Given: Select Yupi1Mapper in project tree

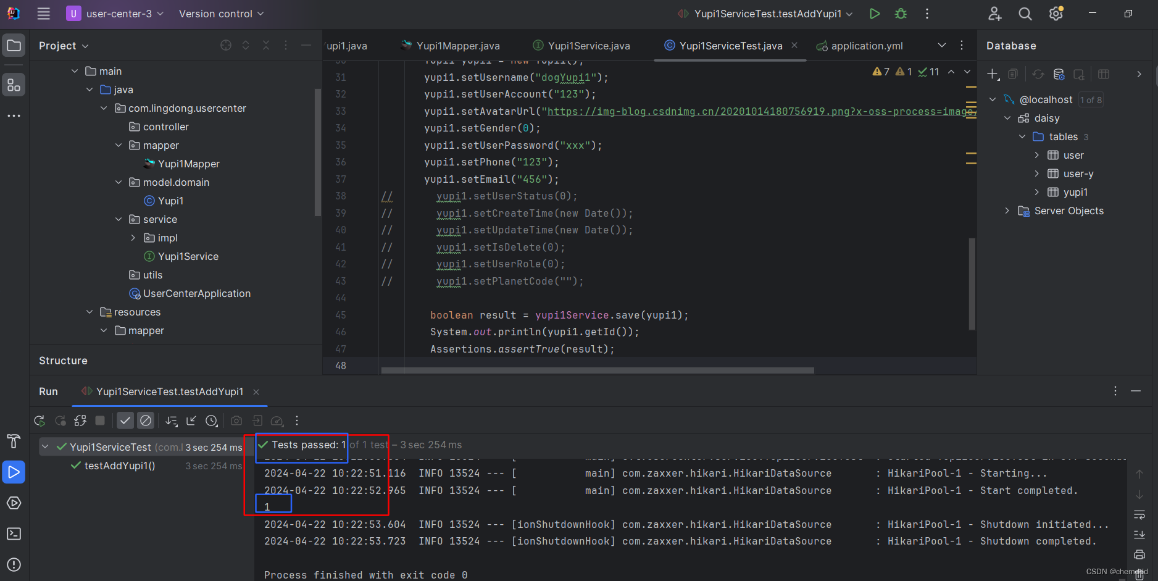Looking at the screenshot, I should [181, 164].
